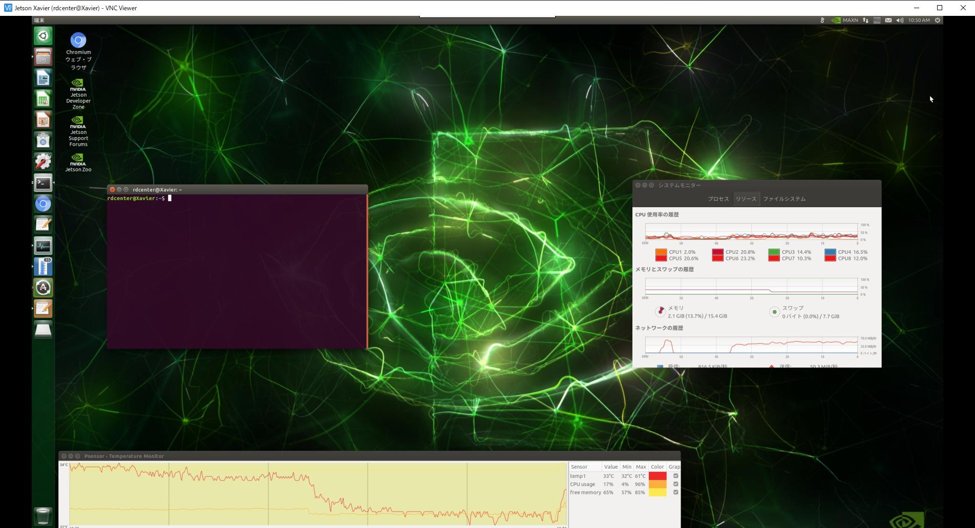Change CPU8 color swatch
This screenshot has height=528, width=975.
pyautogui.click(x=830, y=258)
